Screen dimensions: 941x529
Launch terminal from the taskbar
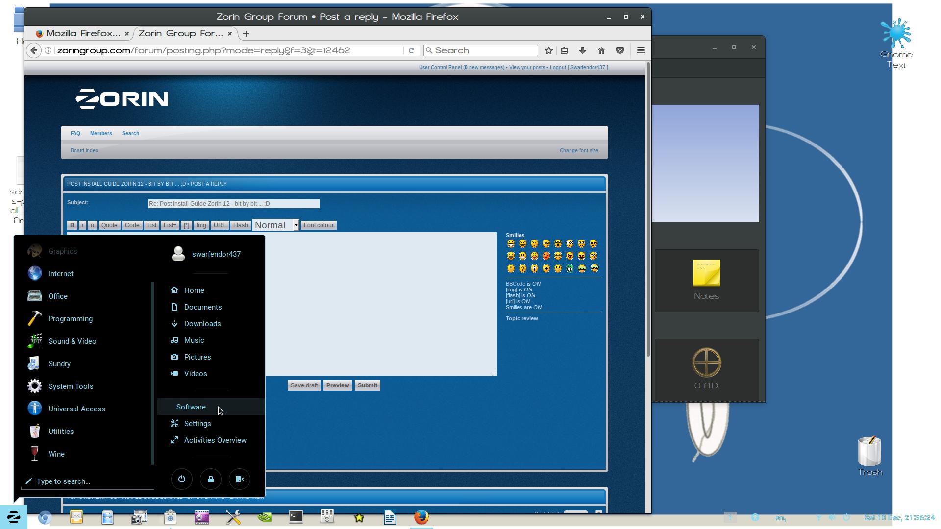click(296, 517)
